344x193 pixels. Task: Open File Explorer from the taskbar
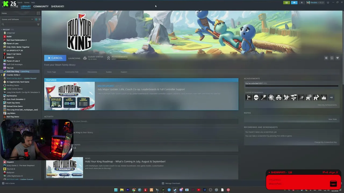(122, 190)
